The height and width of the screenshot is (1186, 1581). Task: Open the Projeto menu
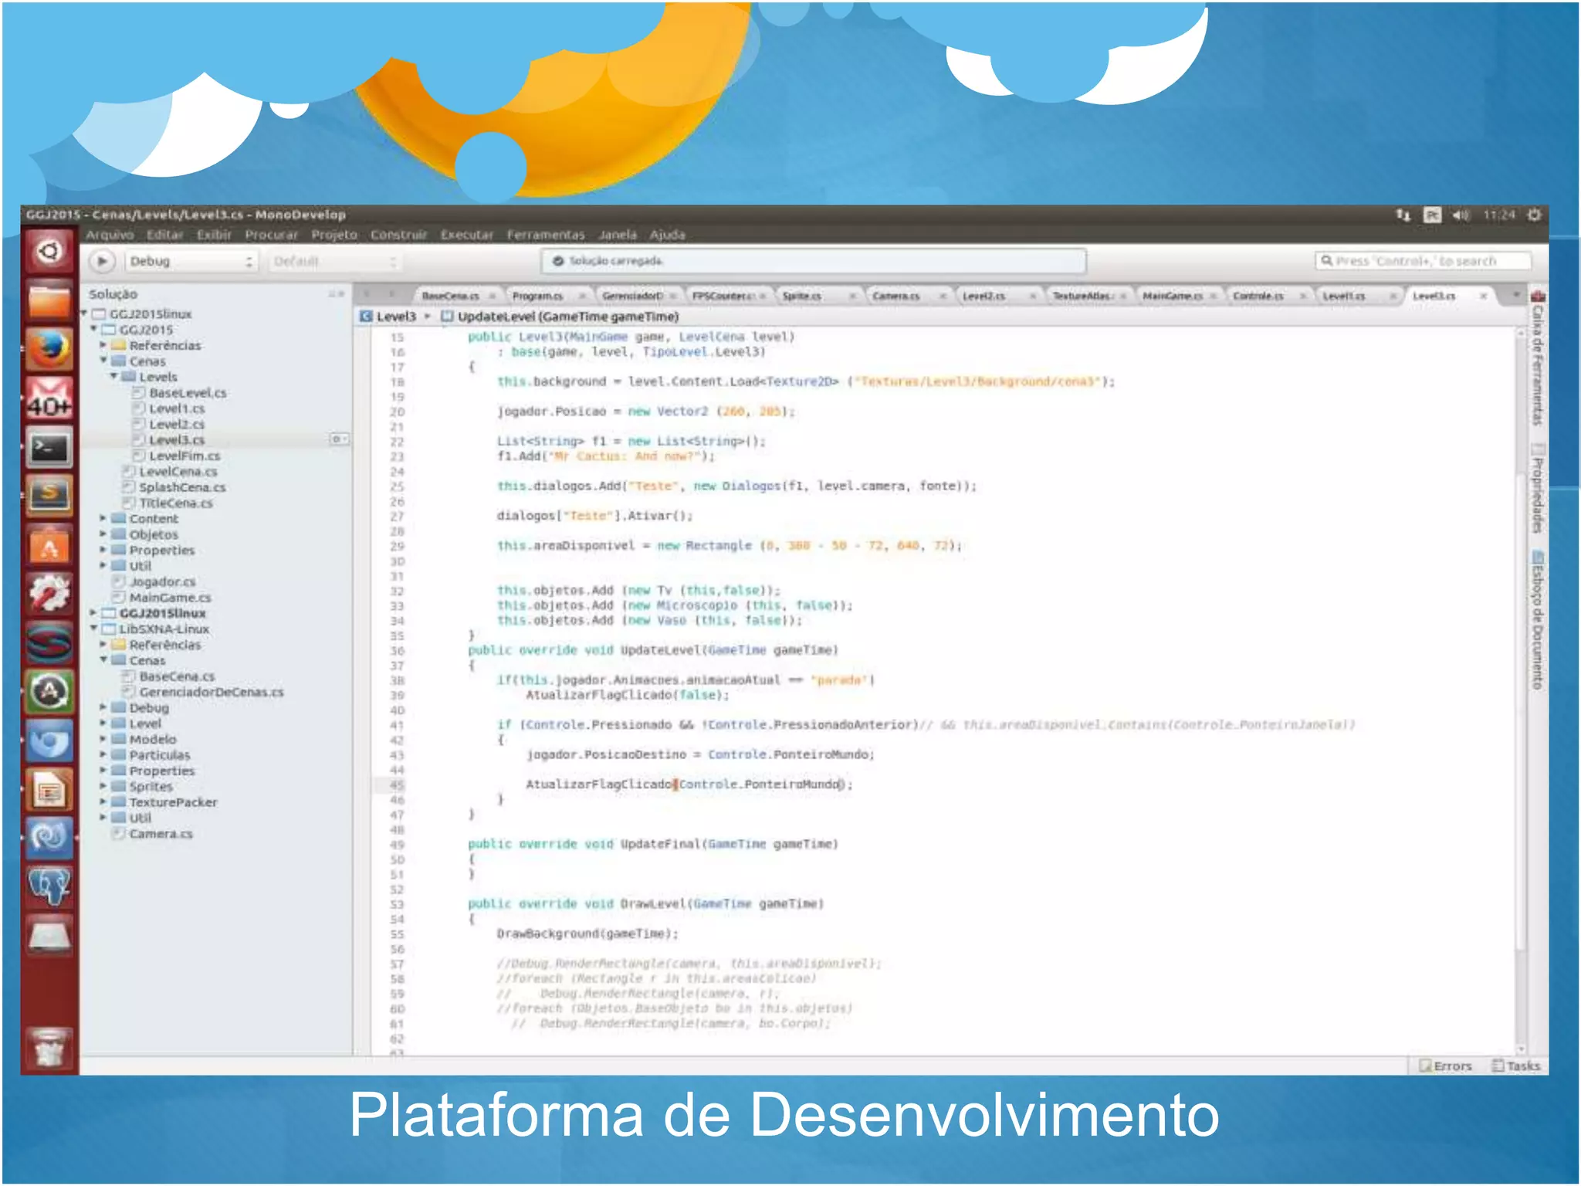334,235
